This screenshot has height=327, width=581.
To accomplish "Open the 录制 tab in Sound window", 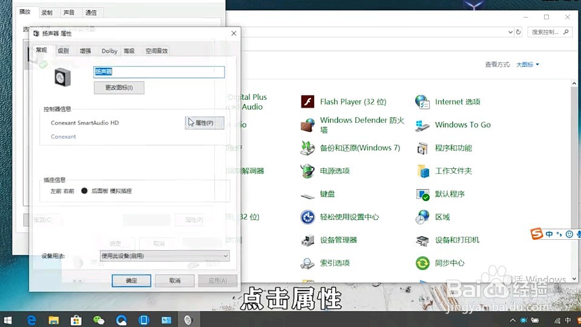I will pyautogui.click(x=47, y=13).
